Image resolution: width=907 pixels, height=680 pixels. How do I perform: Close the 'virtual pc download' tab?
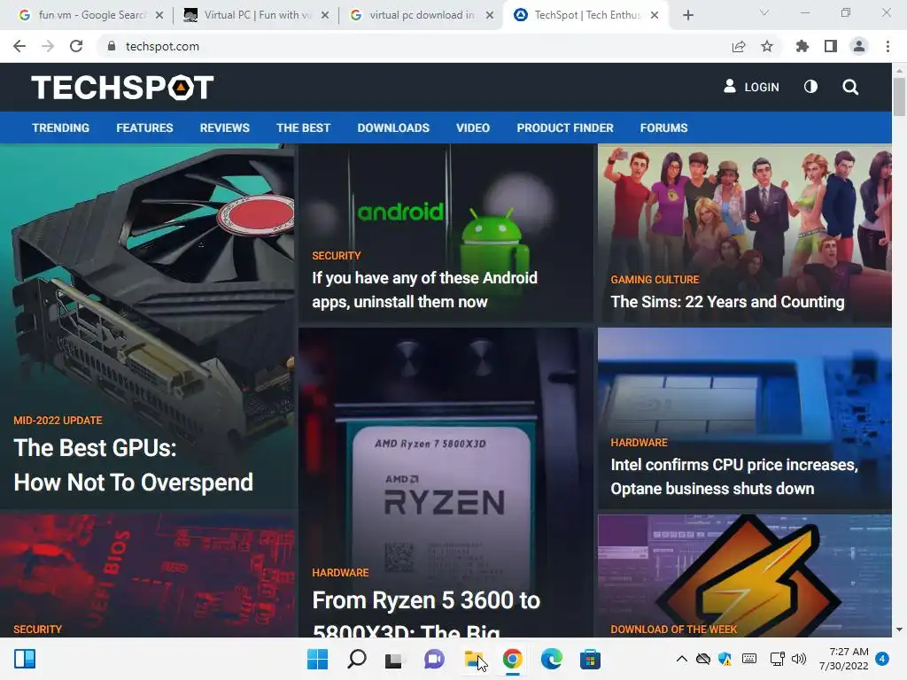tap(490, 15)
